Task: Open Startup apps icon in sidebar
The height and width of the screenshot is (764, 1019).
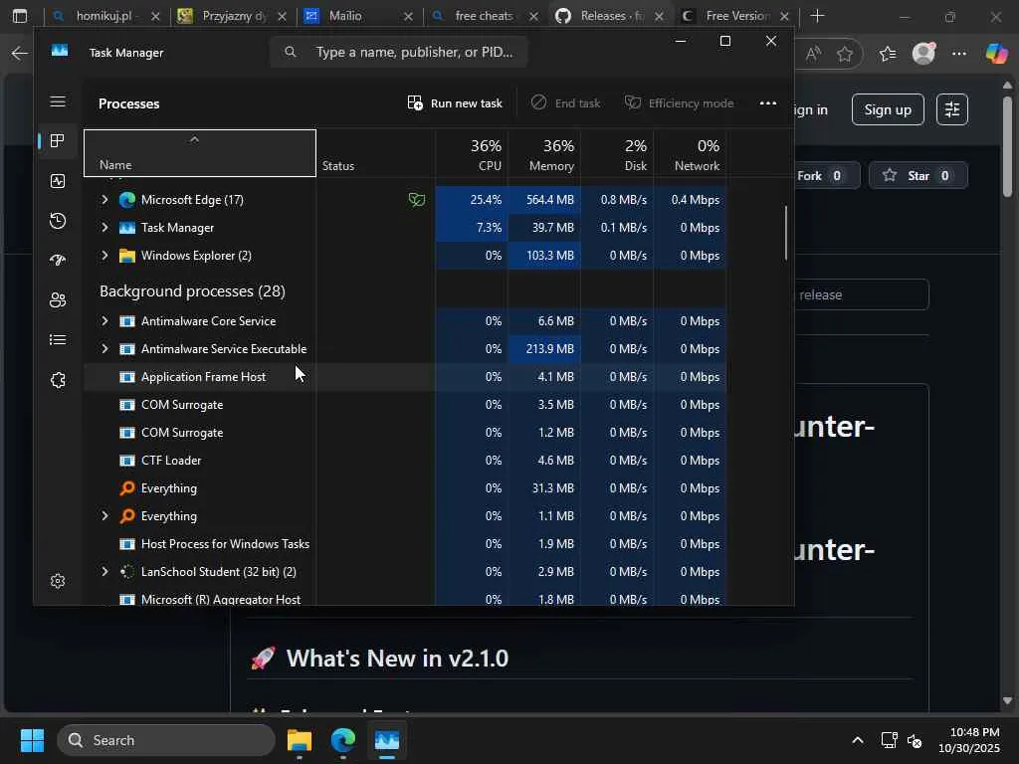Action: click(57, 261)
